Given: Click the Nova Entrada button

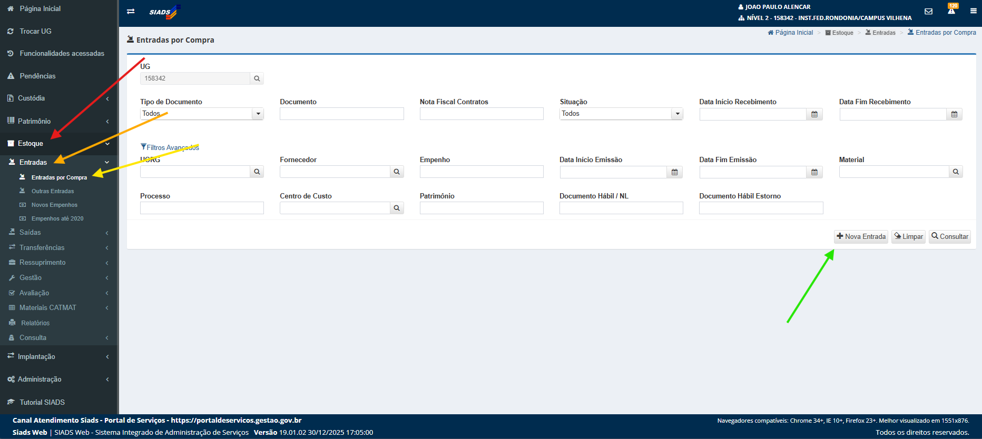Looking at the screenshot, I should pos(861,237).
